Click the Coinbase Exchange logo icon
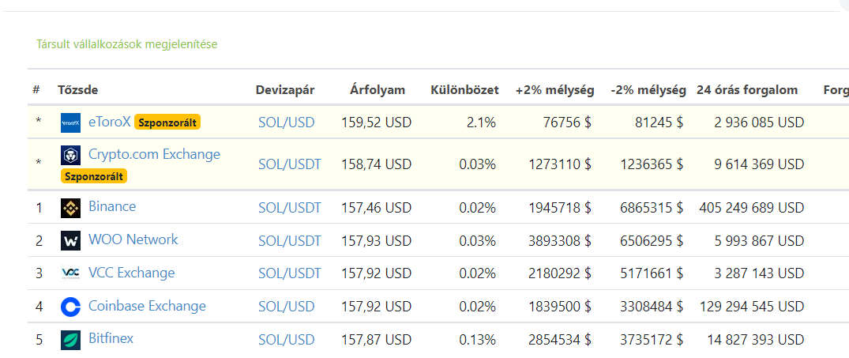The image size is (849, 358). click(x=70, y=307)
